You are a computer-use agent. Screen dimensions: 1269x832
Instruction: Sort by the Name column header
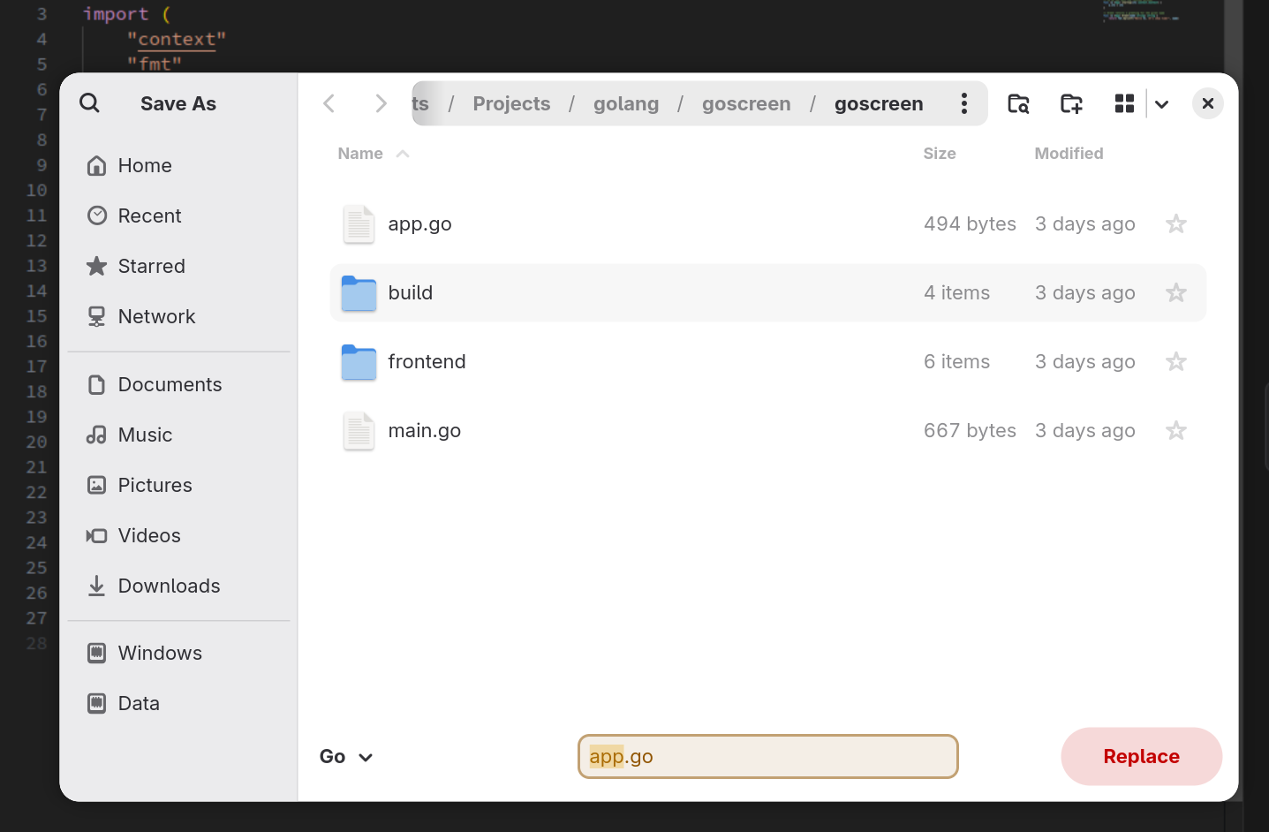(360, 154)
